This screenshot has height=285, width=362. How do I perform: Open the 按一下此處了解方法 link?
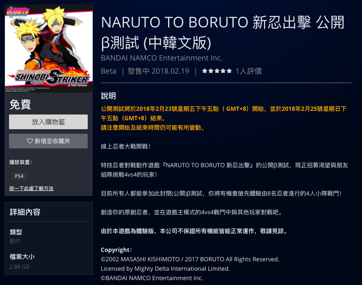tap(31, 189)
